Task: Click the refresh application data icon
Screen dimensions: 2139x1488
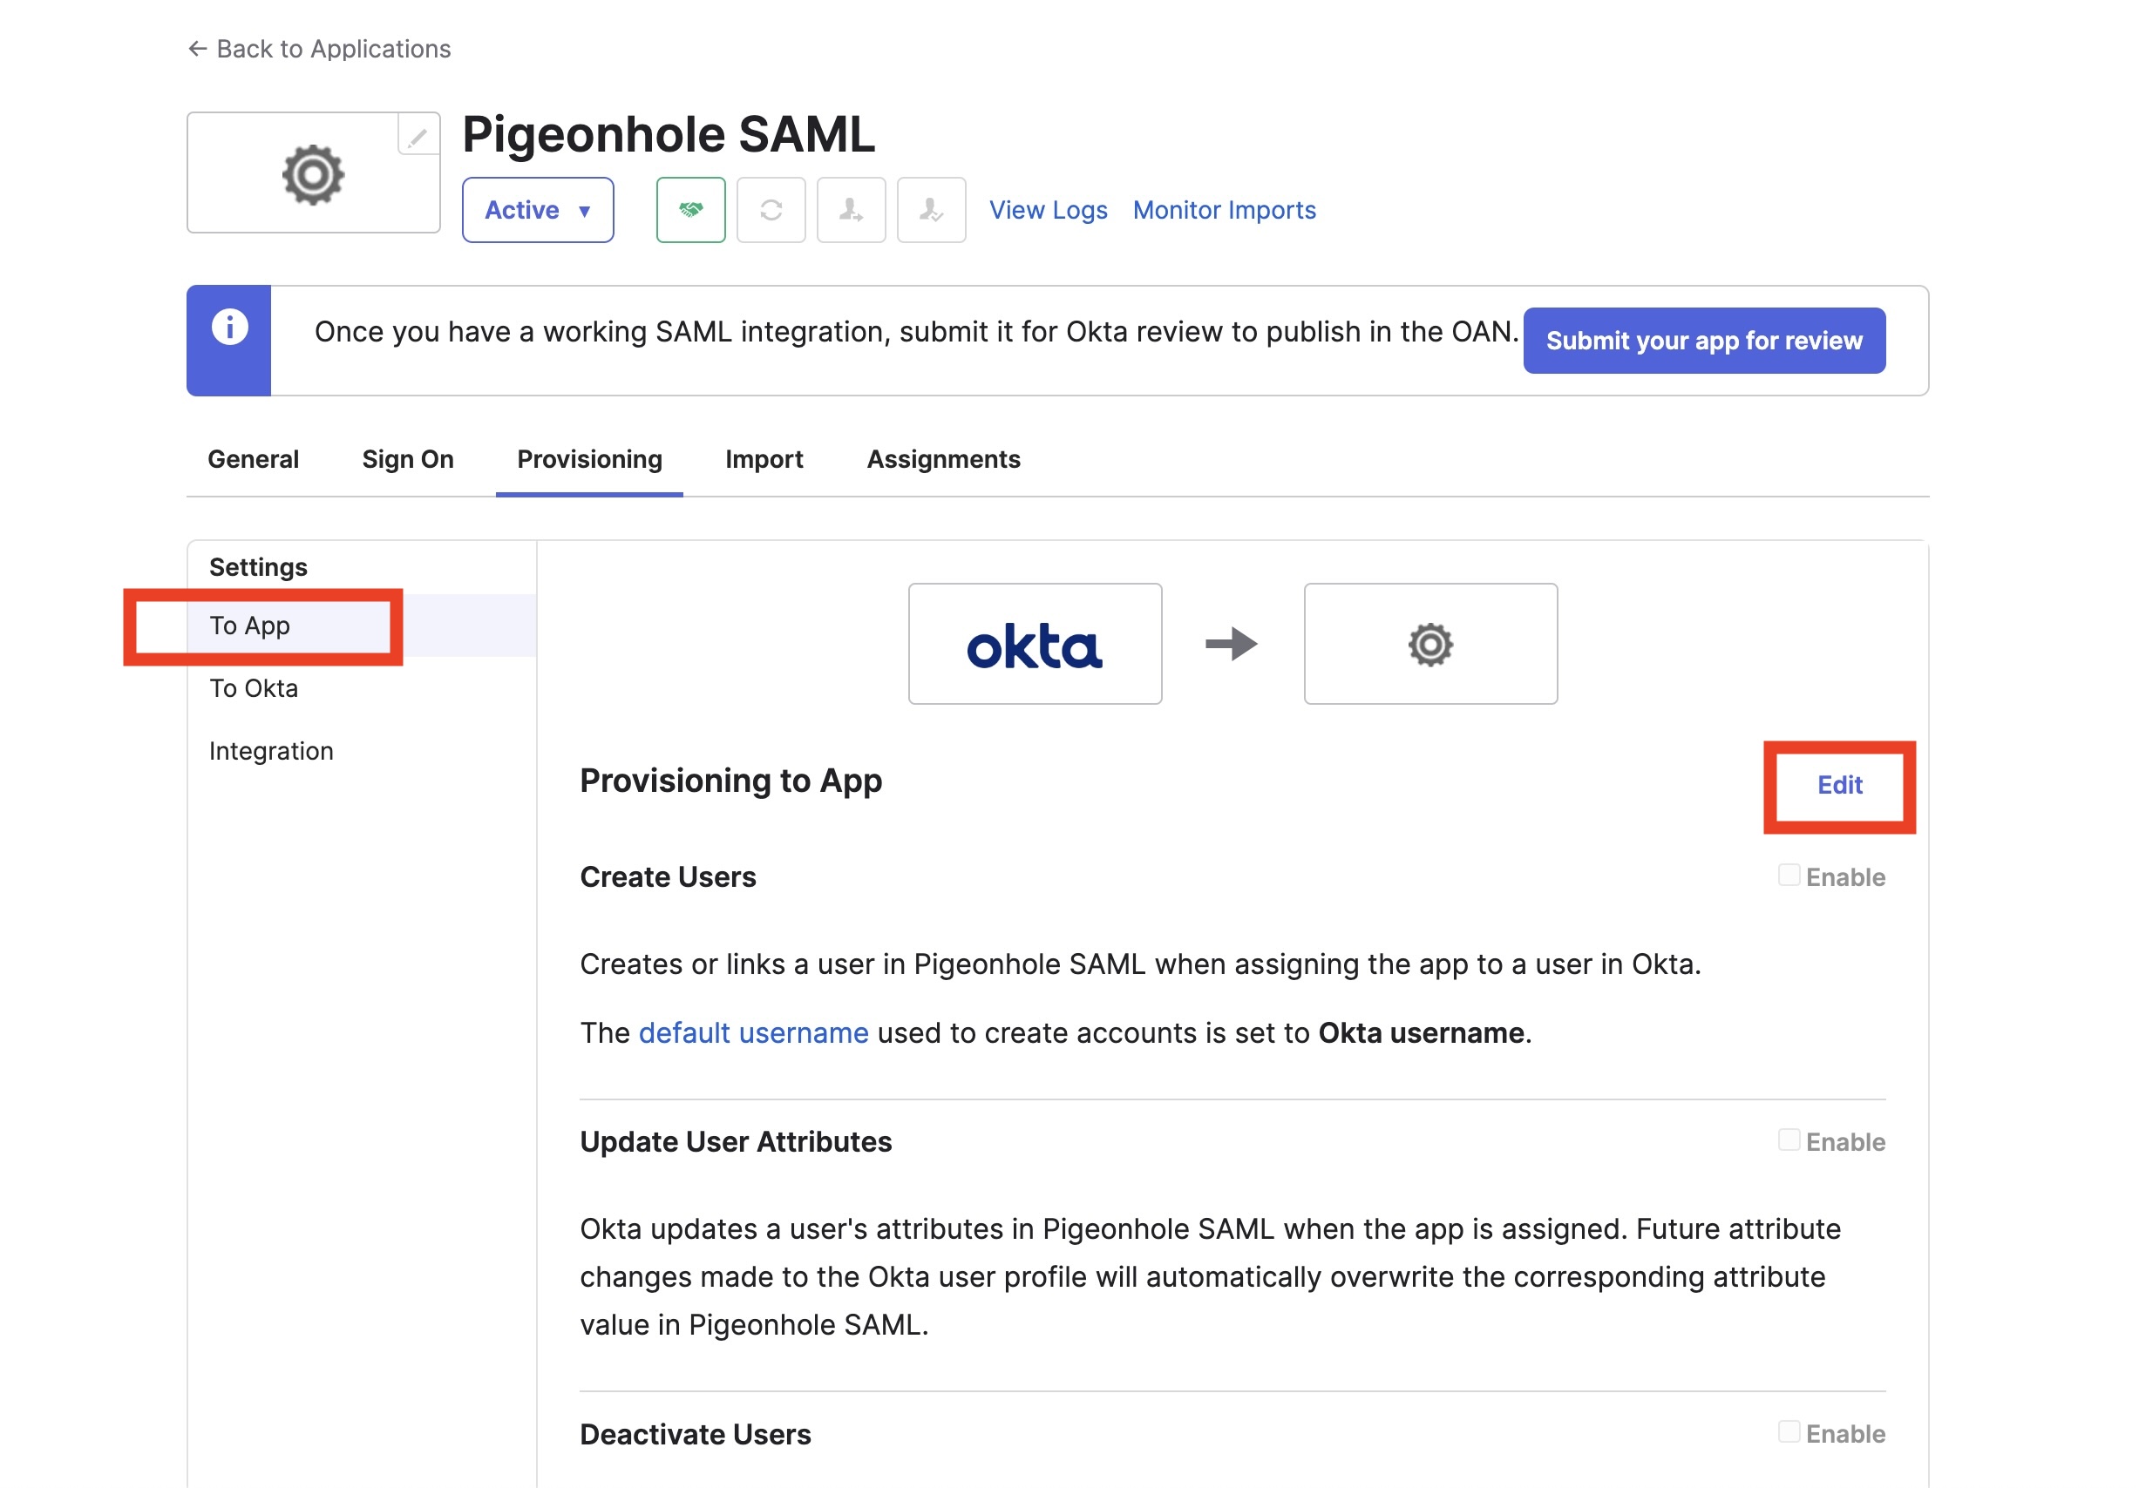Action: (771, 209)
